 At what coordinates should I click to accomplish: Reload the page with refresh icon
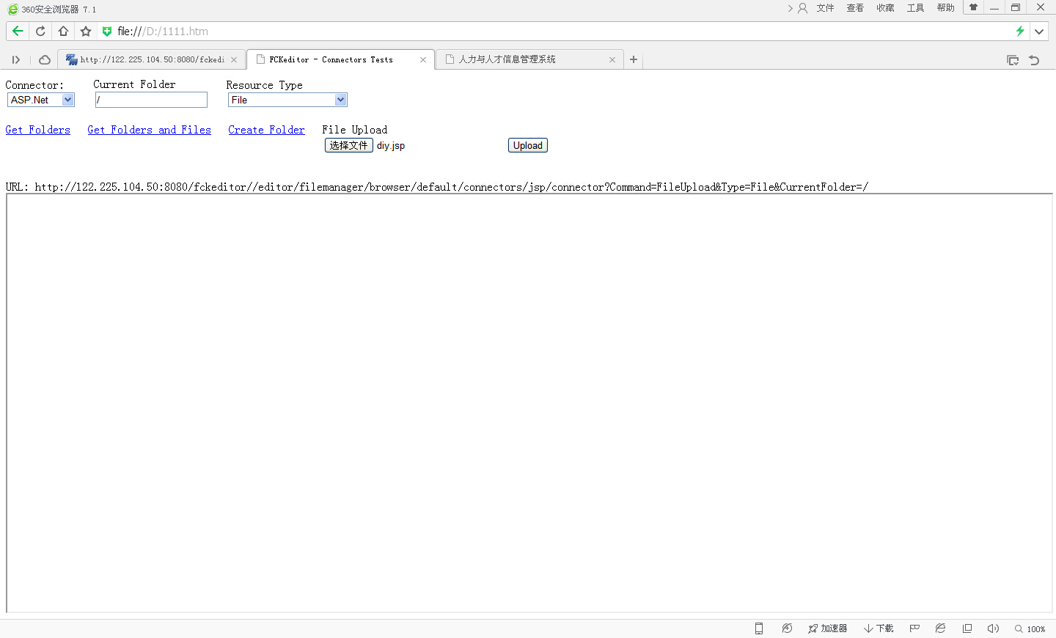click(40, 31)
